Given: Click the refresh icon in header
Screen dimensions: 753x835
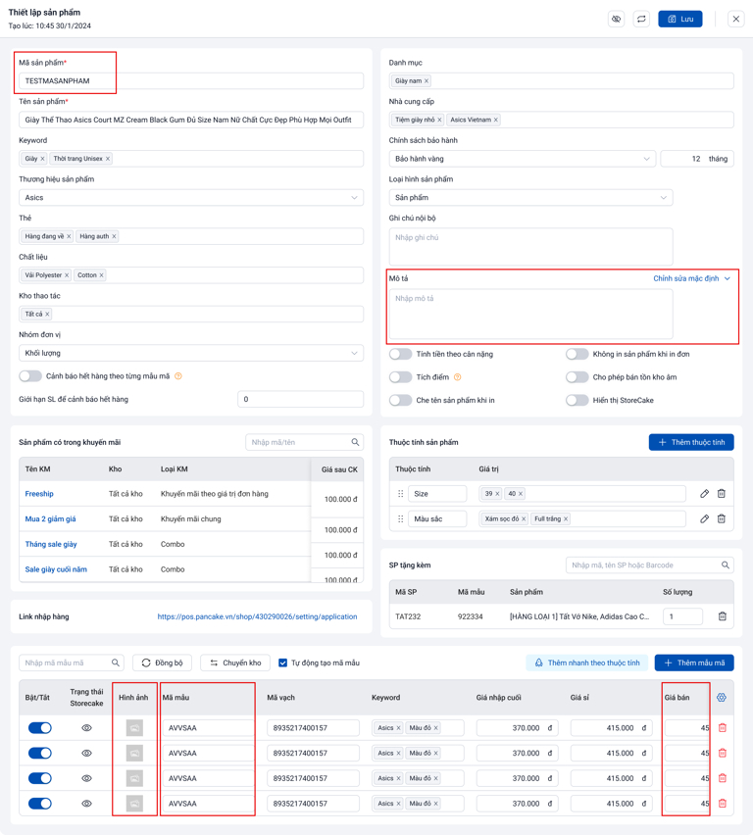Looking at the screenshot, I should [x=641, y=19].
